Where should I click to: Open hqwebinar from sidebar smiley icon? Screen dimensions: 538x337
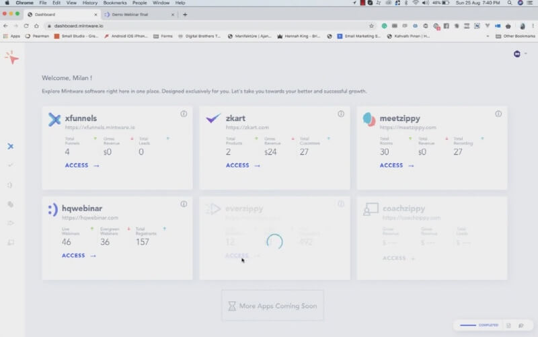10,185
